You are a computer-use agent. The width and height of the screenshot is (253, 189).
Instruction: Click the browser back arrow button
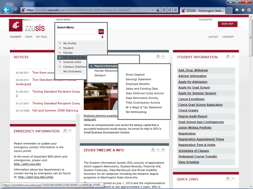(6, 9)
